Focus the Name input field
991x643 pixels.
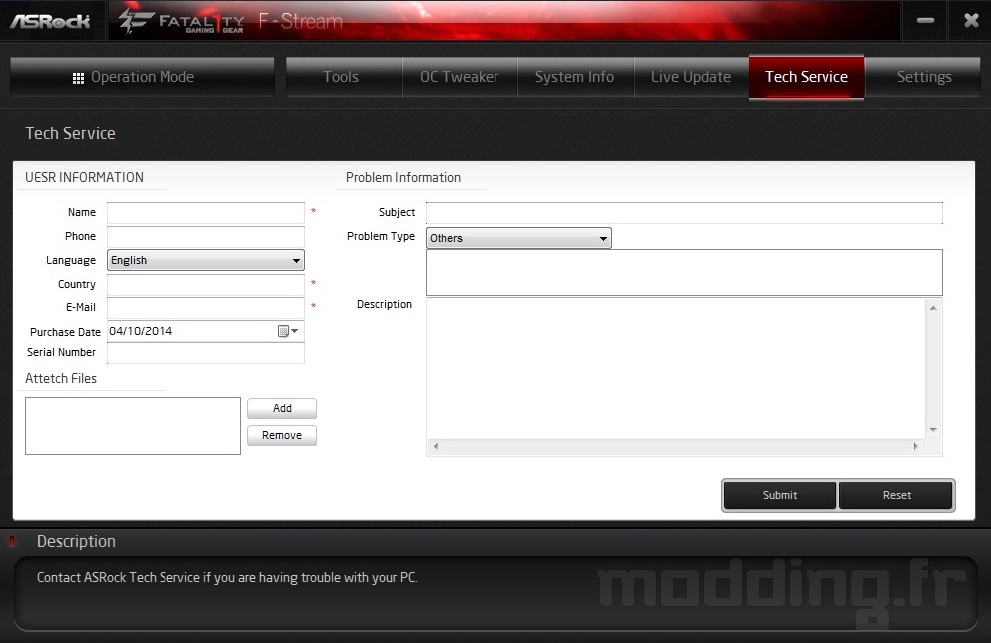coord(205,213)
